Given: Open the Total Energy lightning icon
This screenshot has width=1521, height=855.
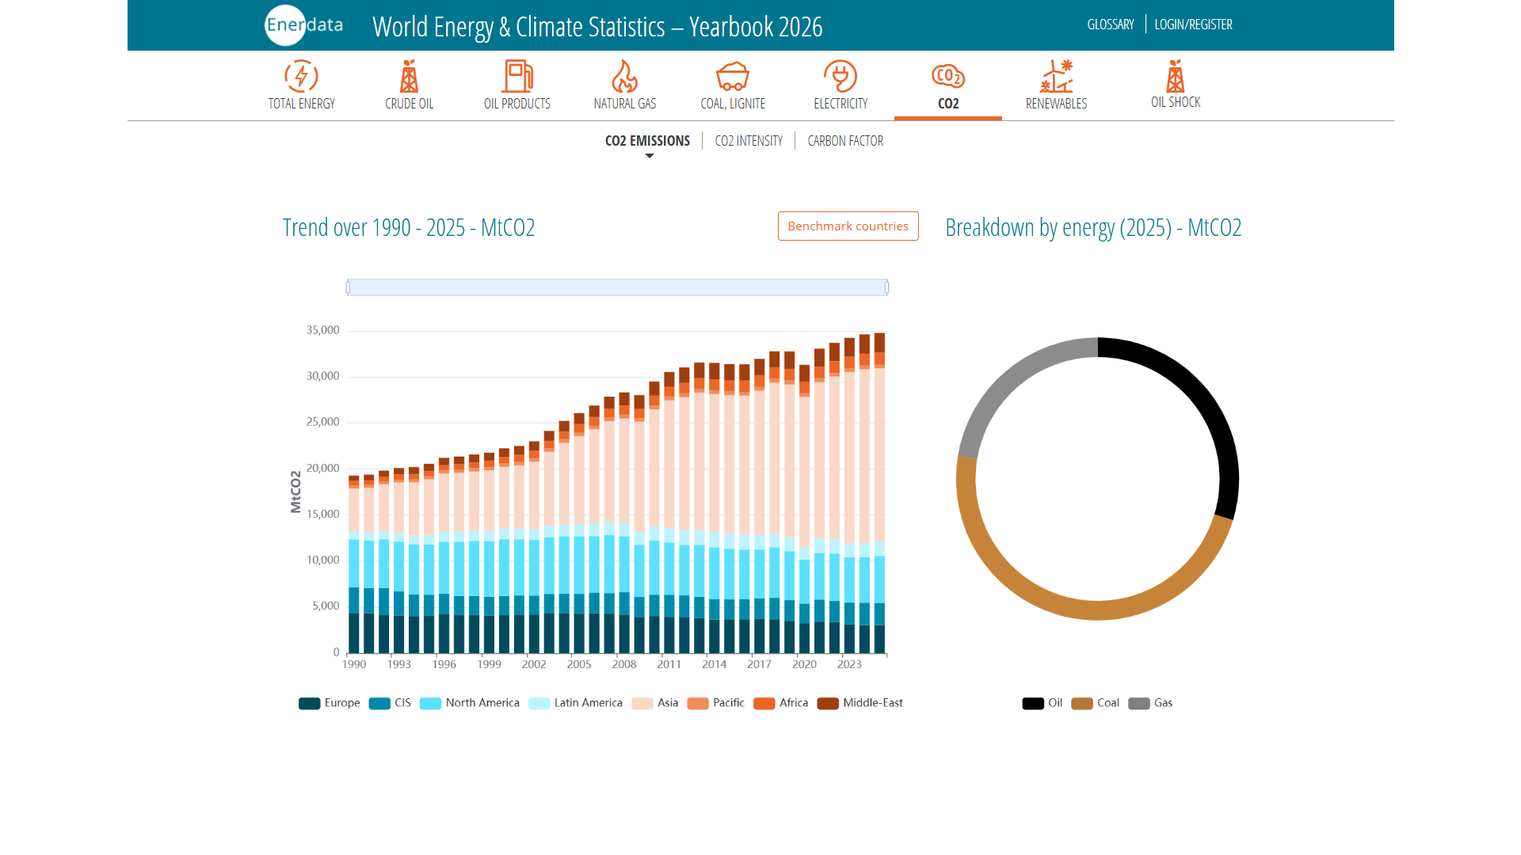Looking at the screenshot, I should (301, 77).
